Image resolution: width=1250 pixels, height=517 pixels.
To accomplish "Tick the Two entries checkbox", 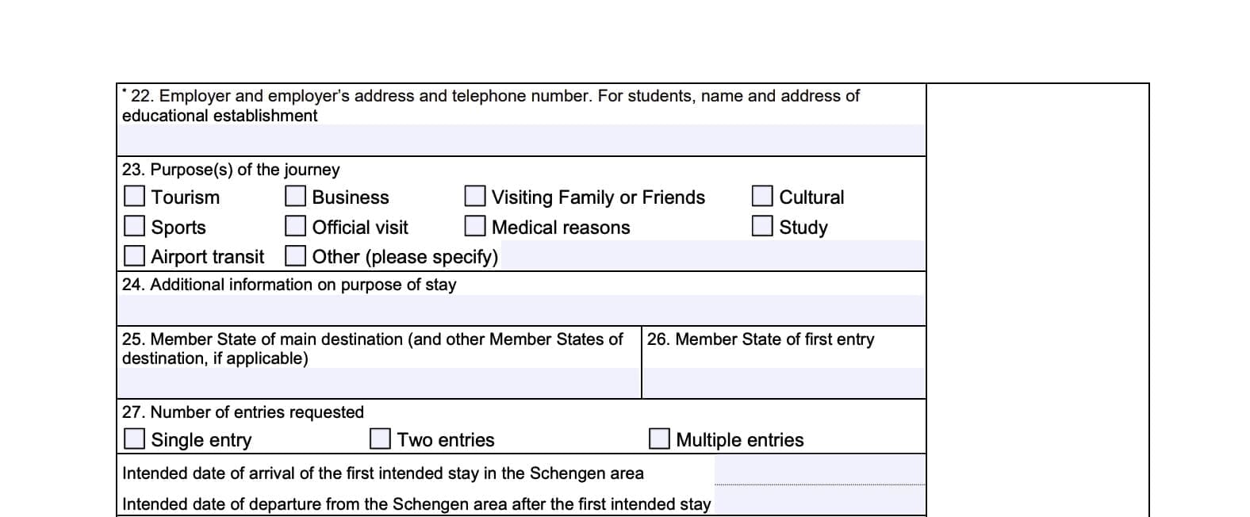I will click(381, 438).
